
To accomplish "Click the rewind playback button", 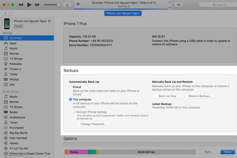I will [21, 5].
